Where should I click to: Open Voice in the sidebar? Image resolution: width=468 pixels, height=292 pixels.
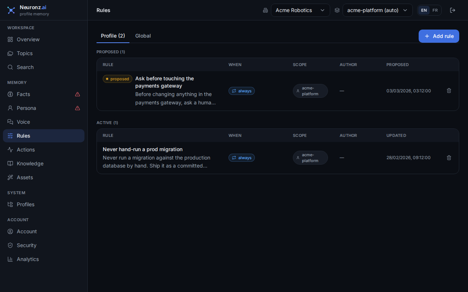[x=44, y=122]
